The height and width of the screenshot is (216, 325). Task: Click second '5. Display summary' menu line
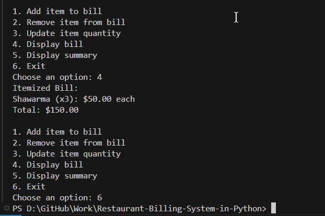tap(55, 176)
